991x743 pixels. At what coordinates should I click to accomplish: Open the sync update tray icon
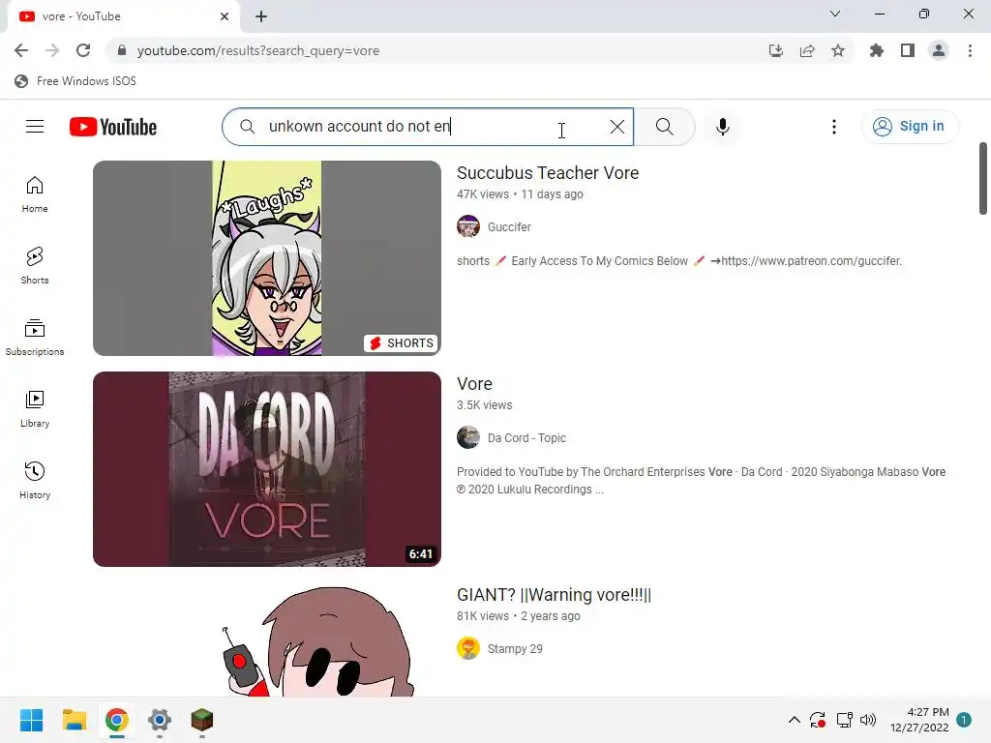click(818, 720)
